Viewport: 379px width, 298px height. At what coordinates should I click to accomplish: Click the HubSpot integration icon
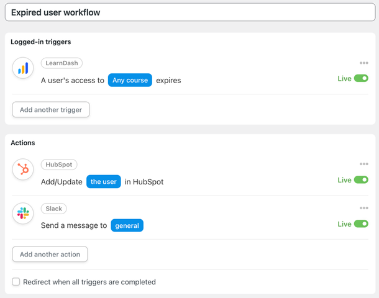23,169
